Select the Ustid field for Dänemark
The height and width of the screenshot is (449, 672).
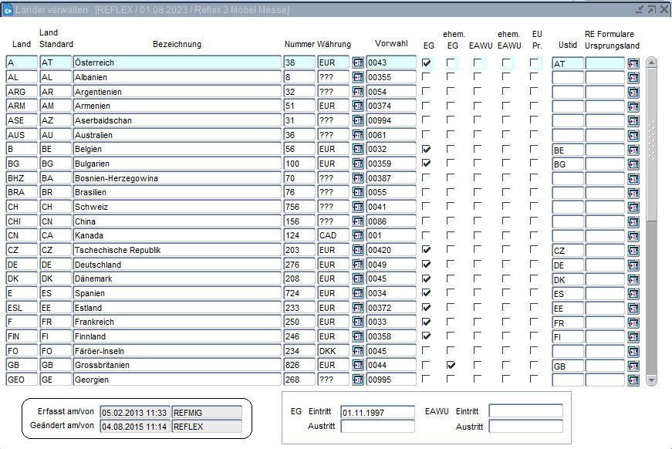(x=567, y=279)
